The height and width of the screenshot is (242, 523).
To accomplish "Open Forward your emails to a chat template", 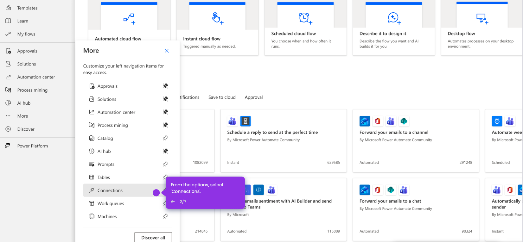I will (416, 209).
